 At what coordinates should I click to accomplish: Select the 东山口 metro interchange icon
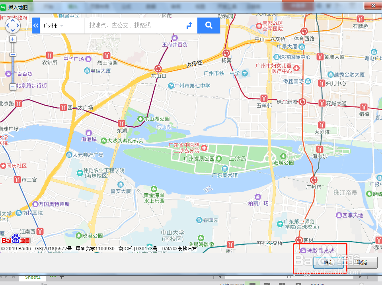coord(158,69)
